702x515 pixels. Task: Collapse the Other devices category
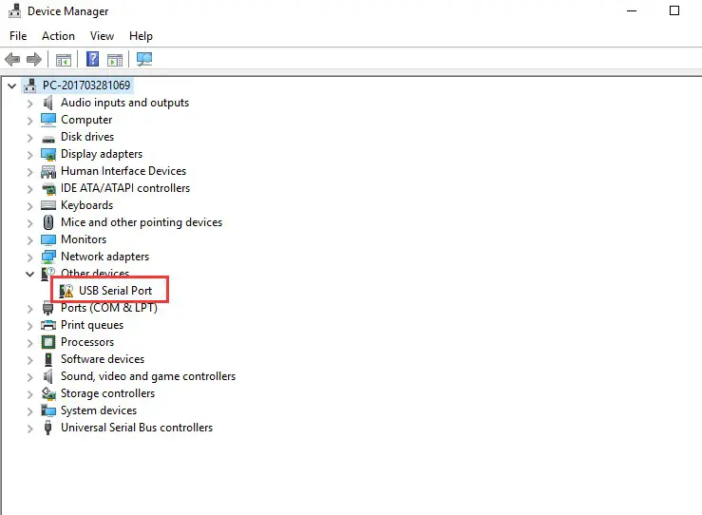click(x=30, y=274)
